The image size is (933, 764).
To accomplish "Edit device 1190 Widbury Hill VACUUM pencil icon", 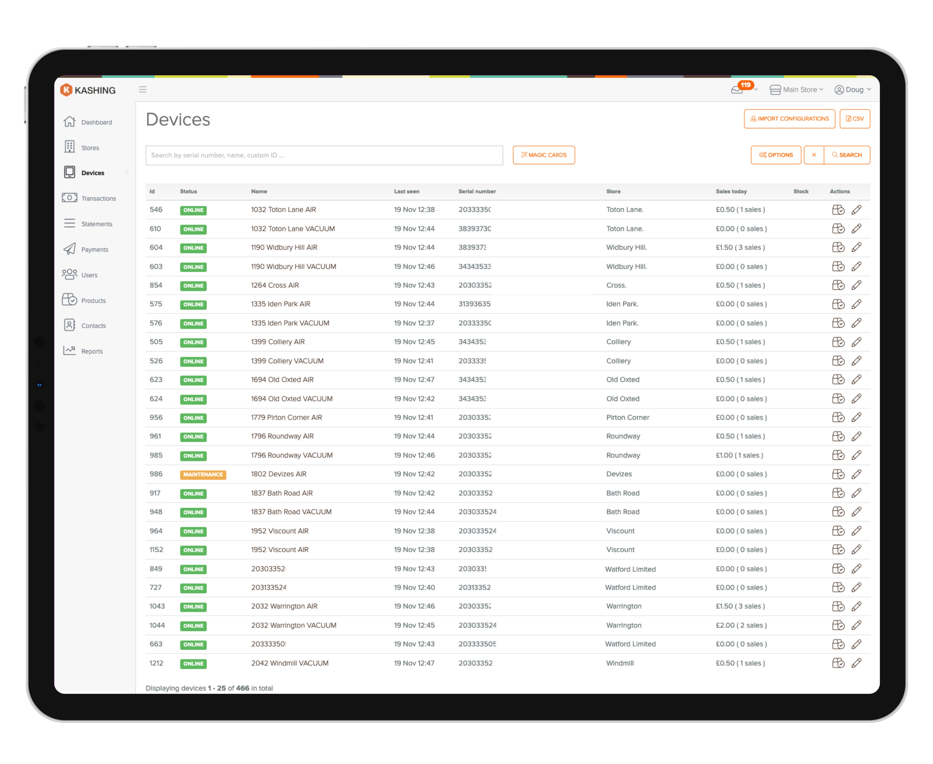I will click(856, 267).
